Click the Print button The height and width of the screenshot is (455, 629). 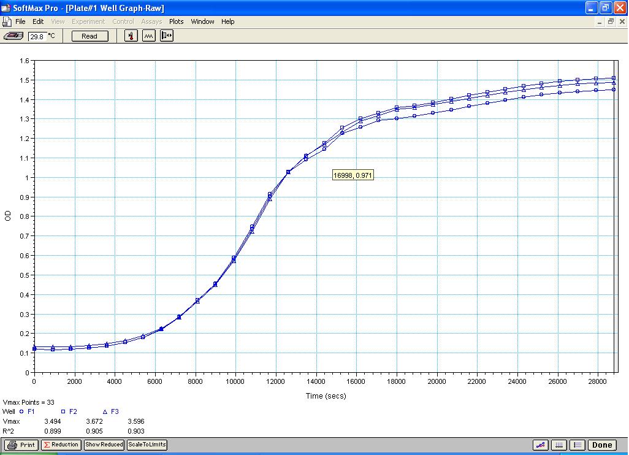(21, 445)
